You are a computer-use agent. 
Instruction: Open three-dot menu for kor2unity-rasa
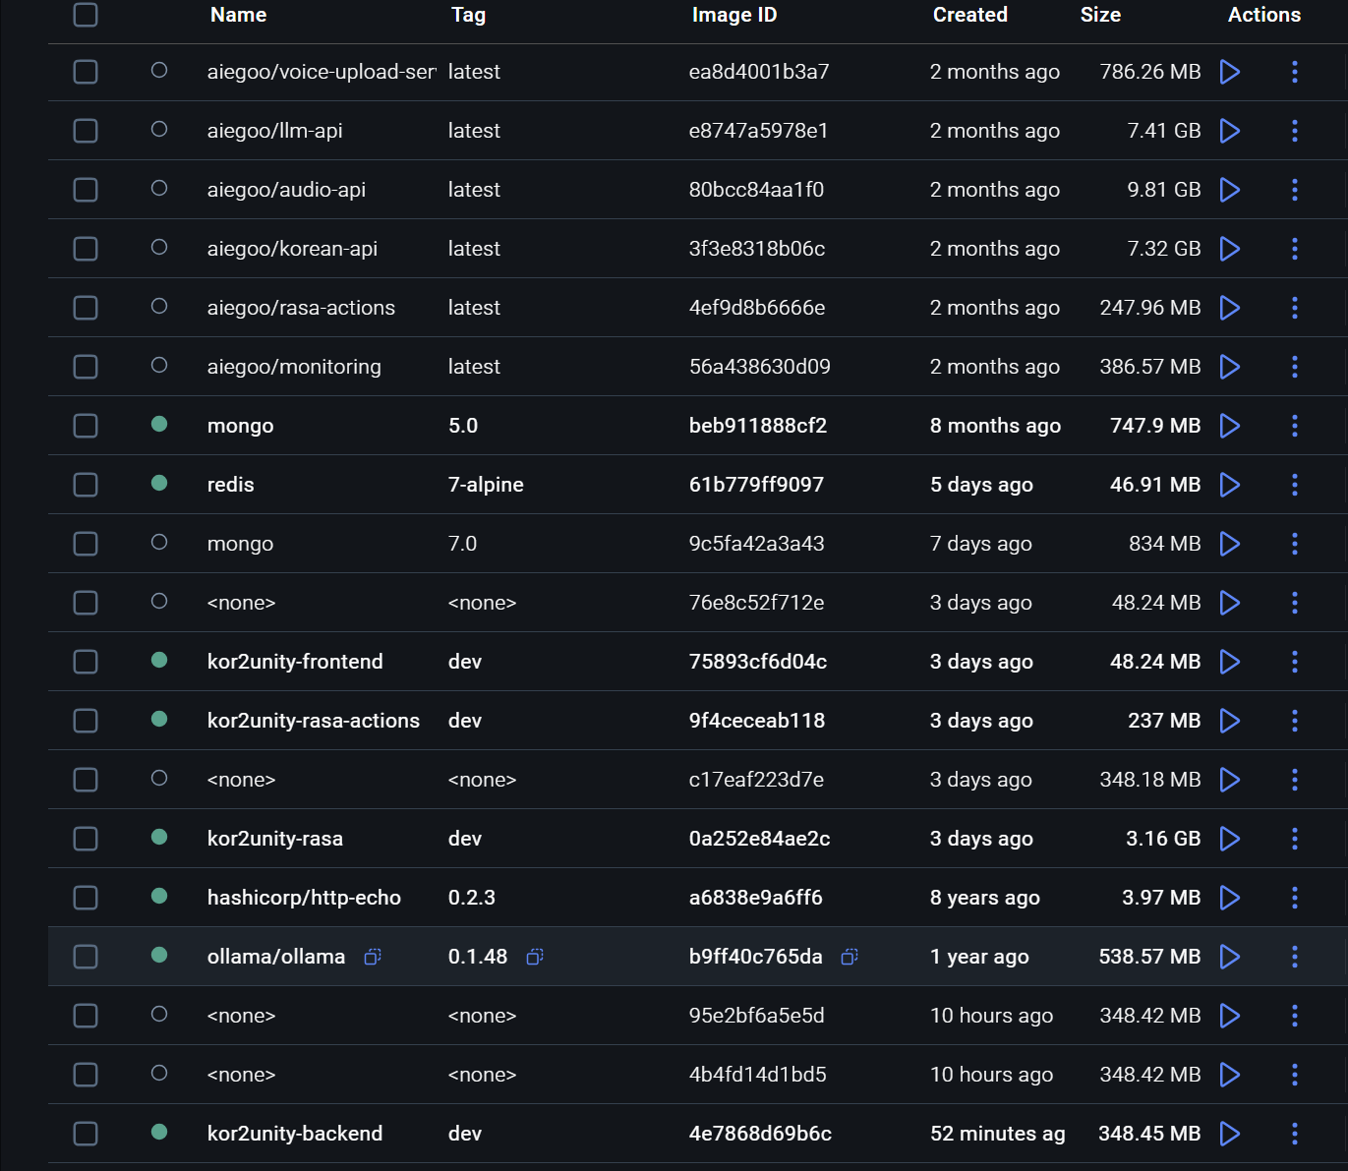[1294, 839]
